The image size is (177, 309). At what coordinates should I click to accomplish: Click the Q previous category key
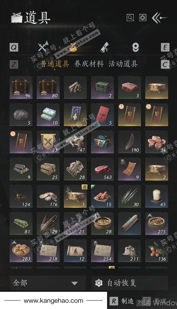pos(14,47)
